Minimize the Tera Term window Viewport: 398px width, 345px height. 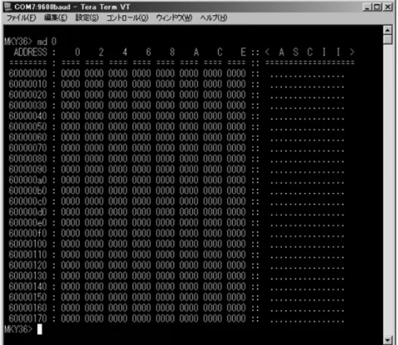(367, 7)
